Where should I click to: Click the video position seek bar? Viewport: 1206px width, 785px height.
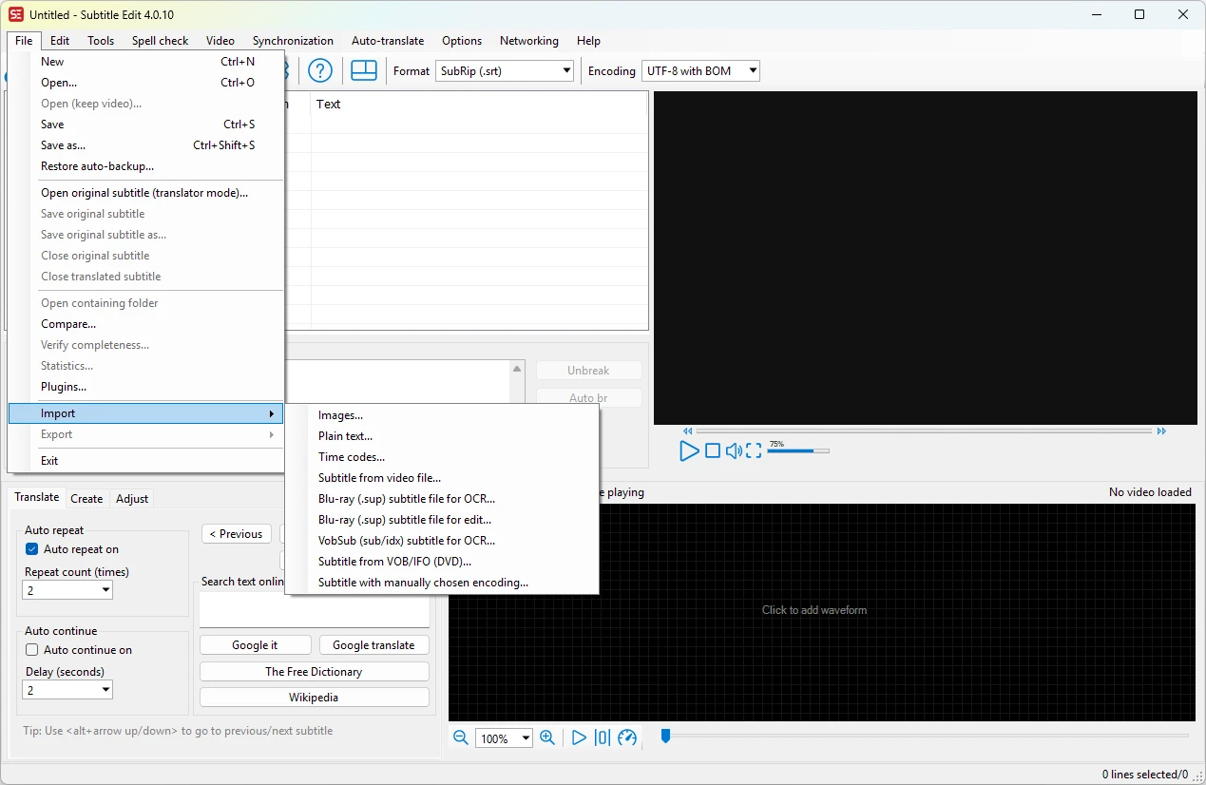tap(924, 431)
